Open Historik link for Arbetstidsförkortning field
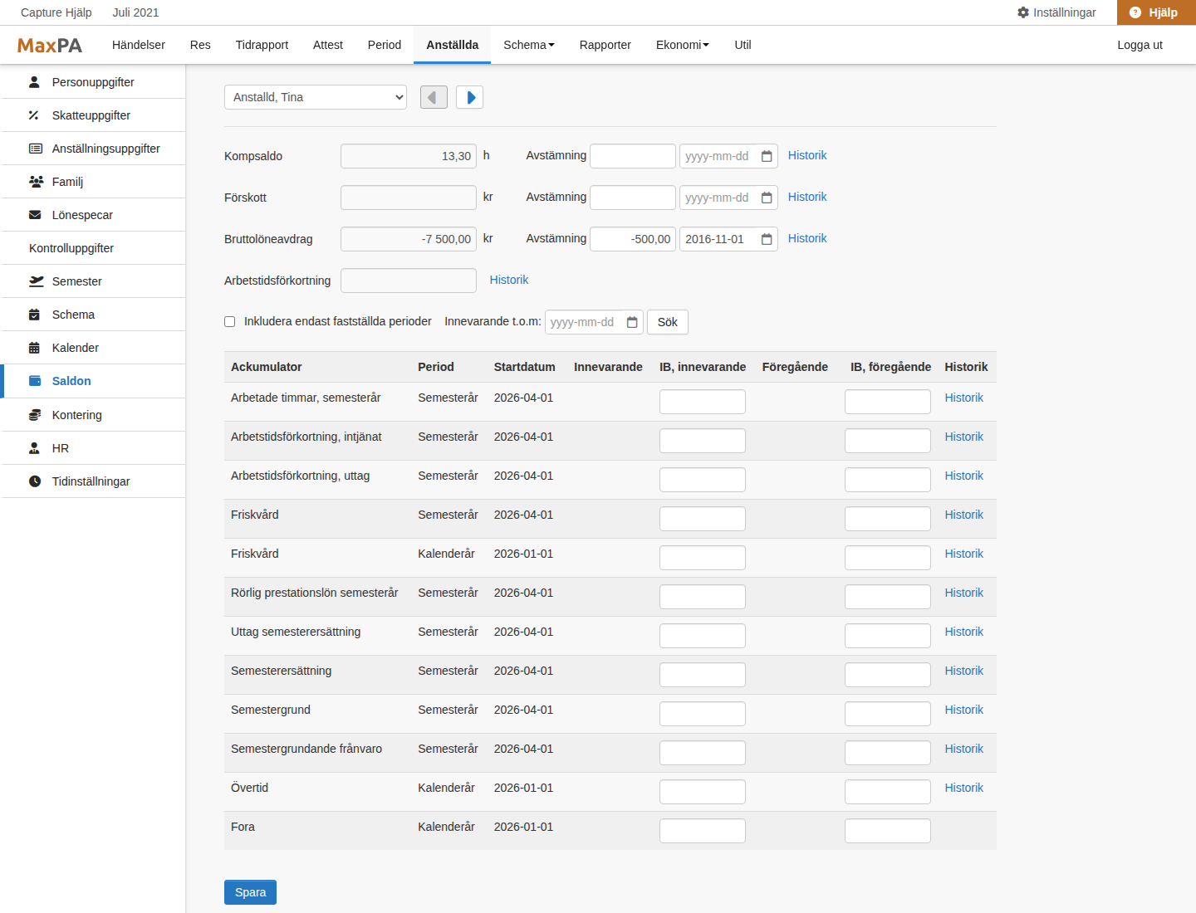Screen dimensions: 1196x913 [509, 280]
